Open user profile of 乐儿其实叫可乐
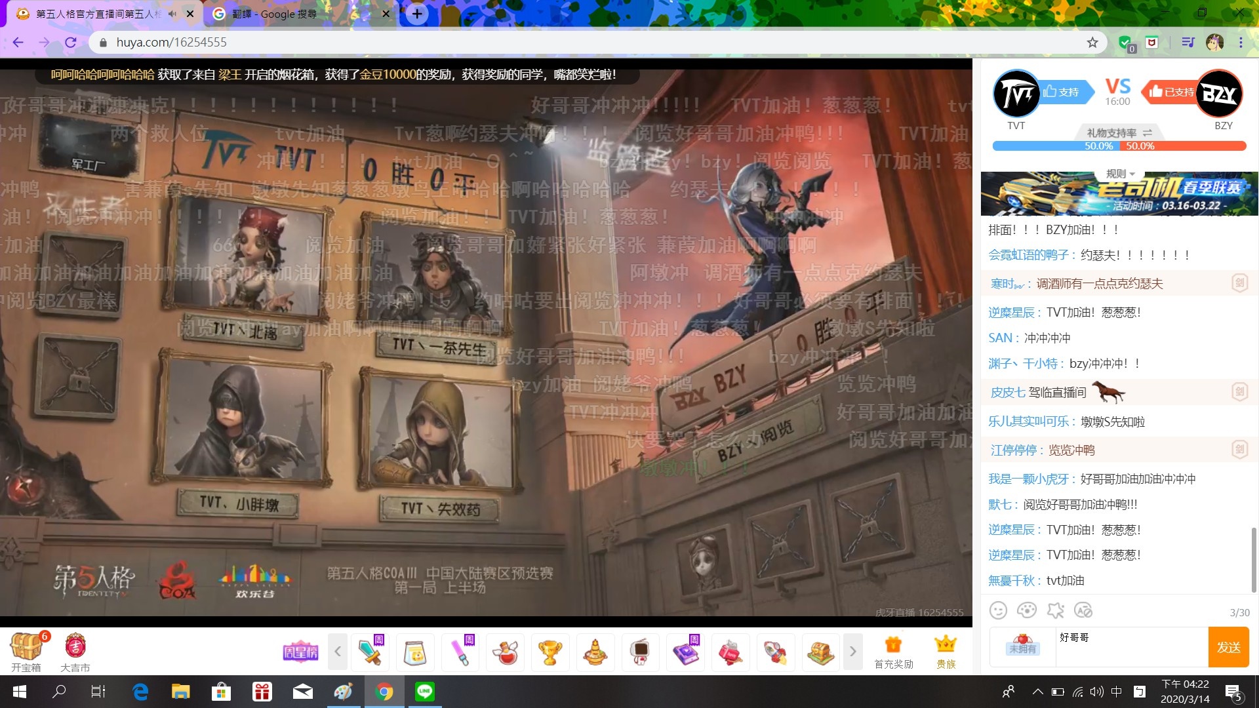The width and height of the screenshot is (1259, 708). point(1029,422)
